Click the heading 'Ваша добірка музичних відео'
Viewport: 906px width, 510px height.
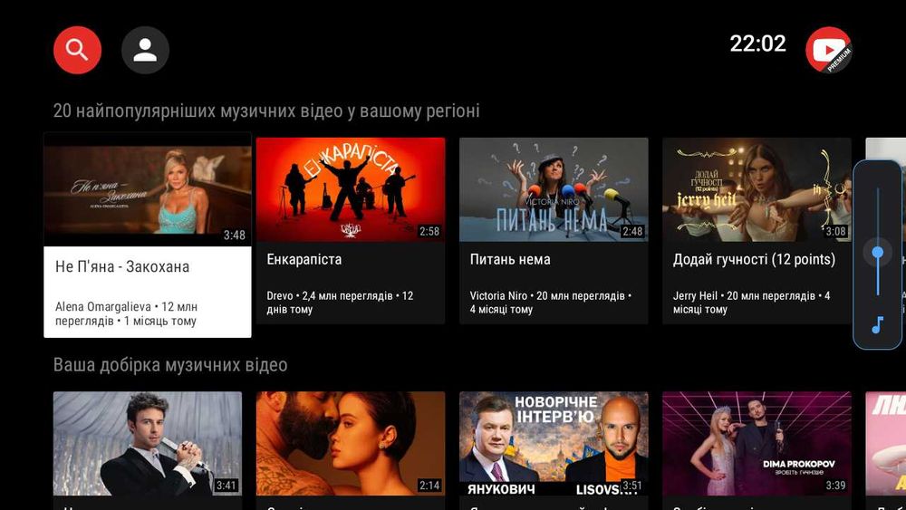pos(170,364)
